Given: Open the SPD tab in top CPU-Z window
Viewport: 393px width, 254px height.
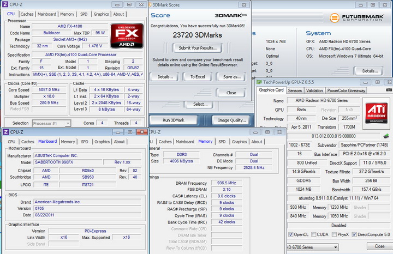Looking at the screenshot, I should click(x=84, y=14).
